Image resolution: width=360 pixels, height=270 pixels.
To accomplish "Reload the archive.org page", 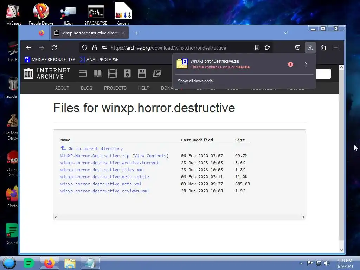I will pyautogui.click(x=54, y=48).
